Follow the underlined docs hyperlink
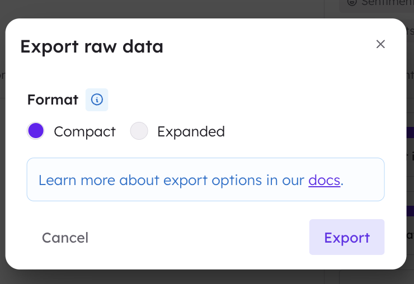This screenshot has width=414, height=284. pyautogui.click(x=324, y=180)
